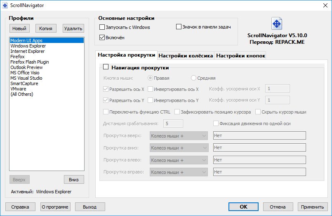Screen dimensions: 332x216
Task: Open Справка help button
Action: (x=20, y=207)
